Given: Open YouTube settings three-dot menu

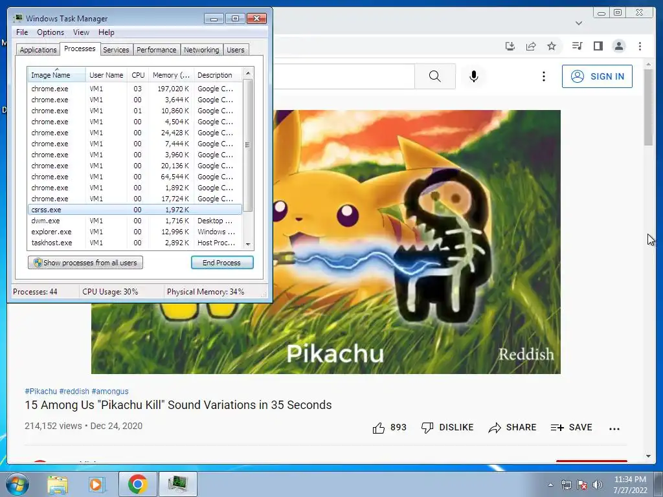Looking at the screenshot, I should click(x=544, y=76).
